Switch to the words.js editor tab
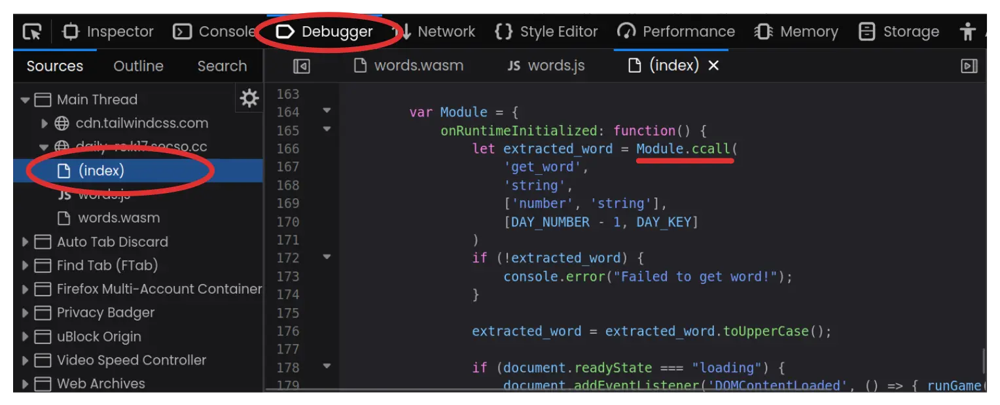Viewport: 1000px width, 405px height. tap(546, 65)
